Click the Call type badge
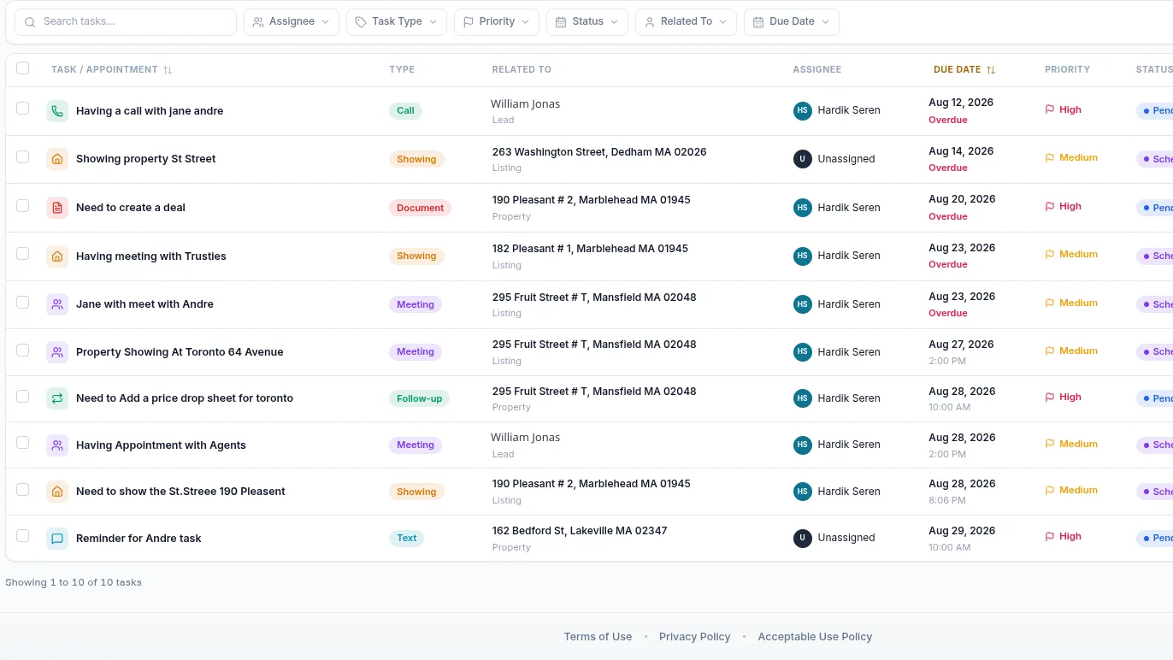 tap(405, 110)
